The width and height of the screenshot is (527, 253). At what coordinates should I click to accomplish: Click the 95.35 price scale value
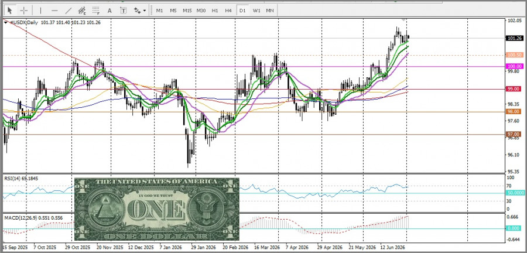(514, 172)
